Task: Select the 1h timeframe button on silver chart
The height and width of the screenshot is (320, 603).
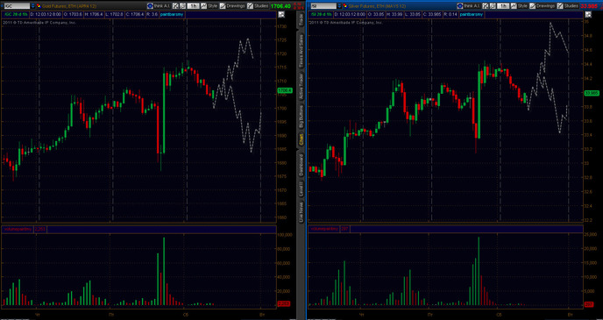Action: (x=503, y=6)
